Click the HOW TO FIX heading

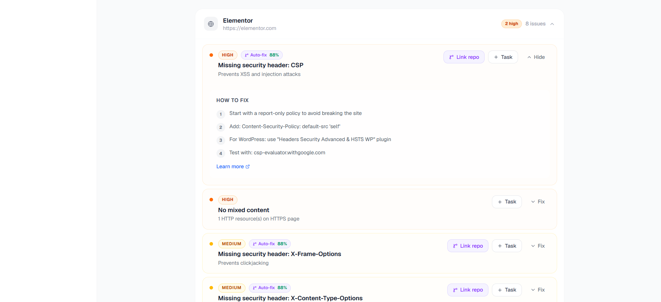tap(233, 100)
